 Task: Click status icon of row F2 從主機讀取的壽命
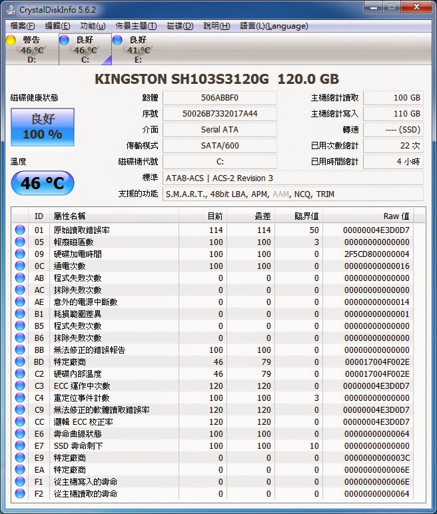pyautogui.click(x=20, y=493)
